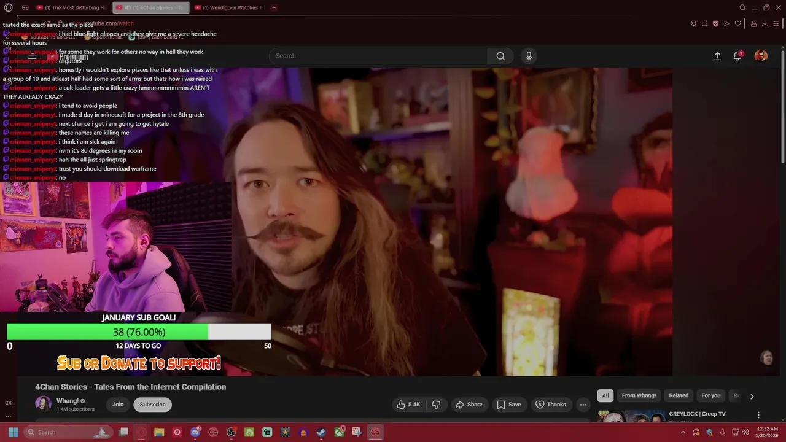Screen dimensions: 786x442
Task: Click the tab islands icon beside Opera logo
Action: coord(25,8)
